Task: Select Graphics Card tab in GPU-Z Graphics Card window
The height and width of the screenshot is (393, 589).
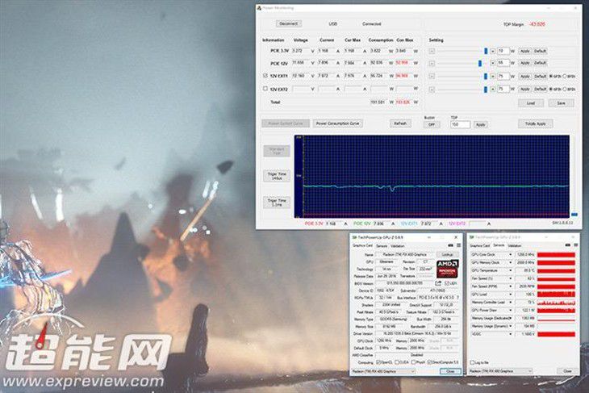Action: 362,245
